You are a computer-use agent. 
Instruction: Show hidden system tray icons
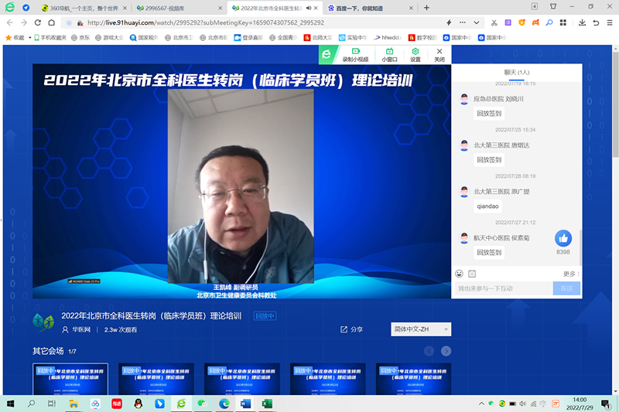481,403
